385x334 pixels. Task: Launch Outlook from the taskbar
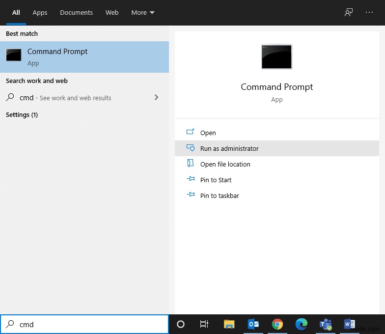253,324
